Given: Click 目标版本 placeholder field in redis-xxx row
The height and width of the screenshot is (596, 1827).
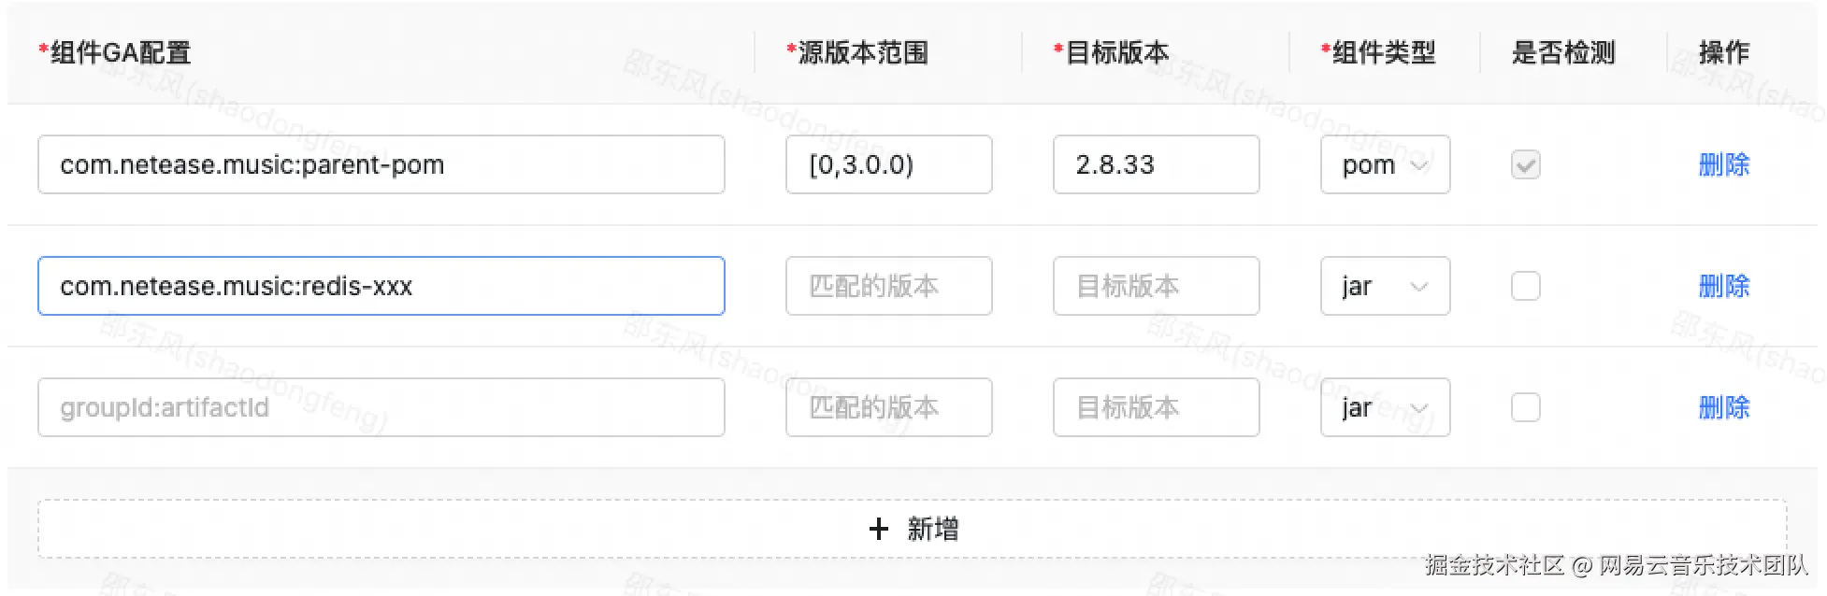Looking at the screenshot, I should point(1157,286).
